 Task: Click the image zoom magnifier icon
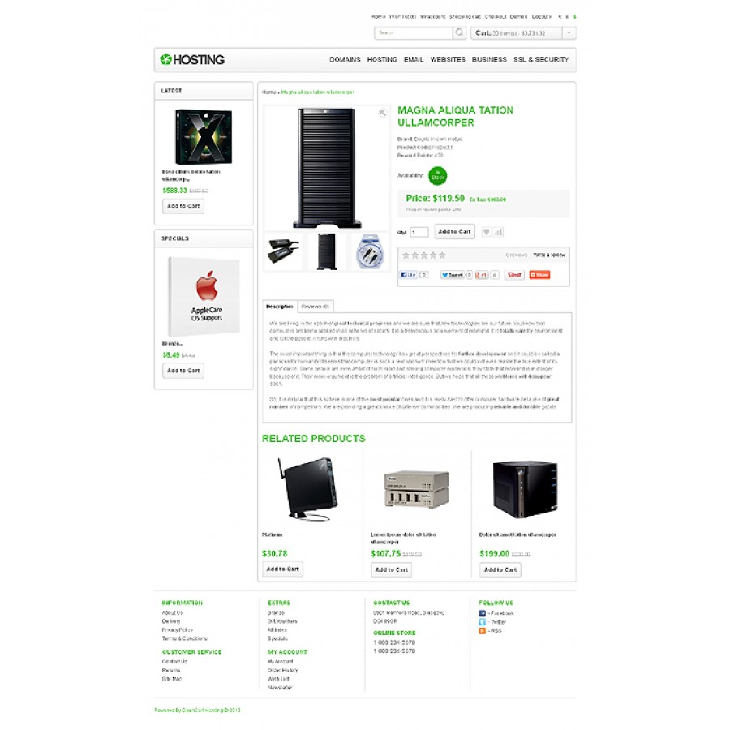[383, 113]
